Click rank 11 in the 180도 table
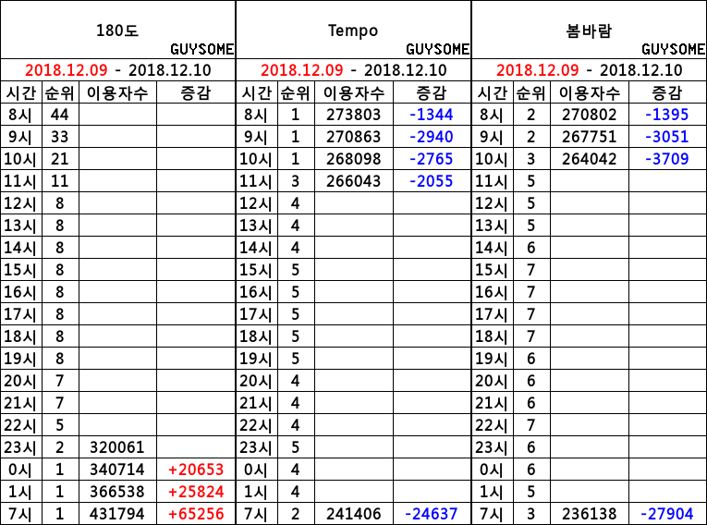This screenshot has width=707, height=525. coord(59,181)
